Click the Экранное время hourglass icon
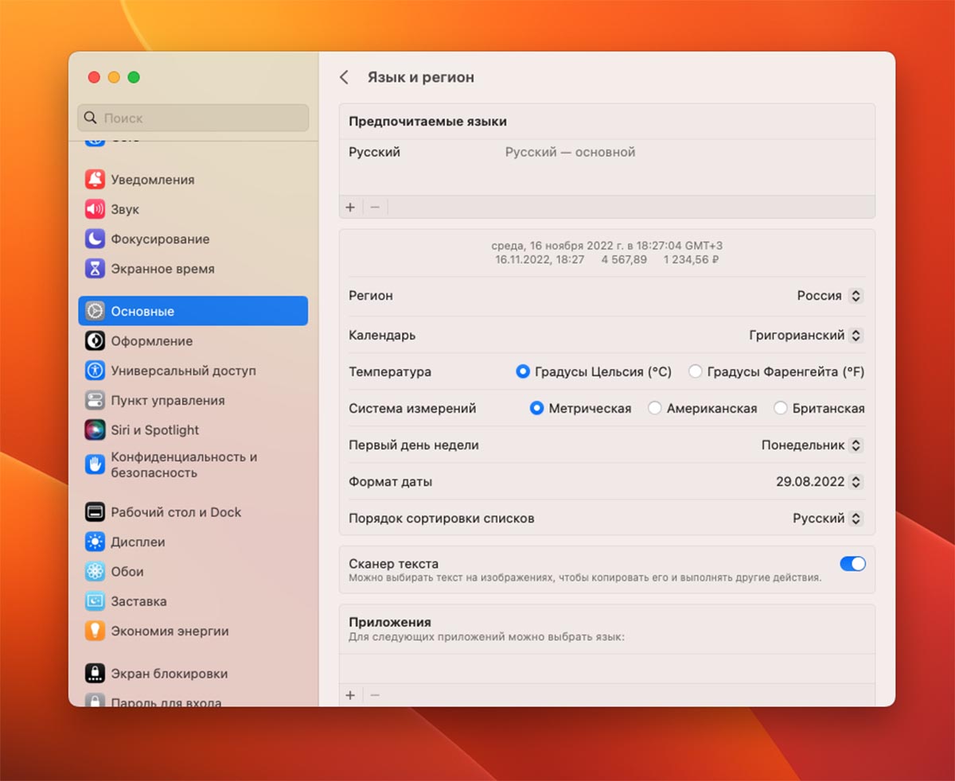Screen dimensions: 955x781 [x=95, y=269]
